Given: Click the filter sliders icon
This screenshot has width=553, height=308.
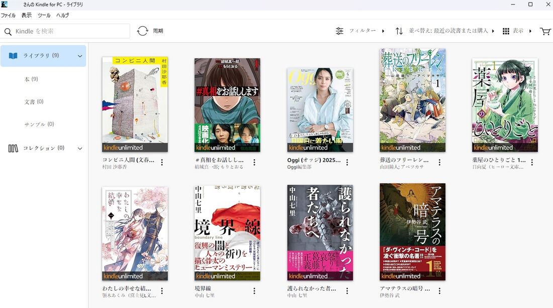Looking at the screenshot, I should point(339,31).
